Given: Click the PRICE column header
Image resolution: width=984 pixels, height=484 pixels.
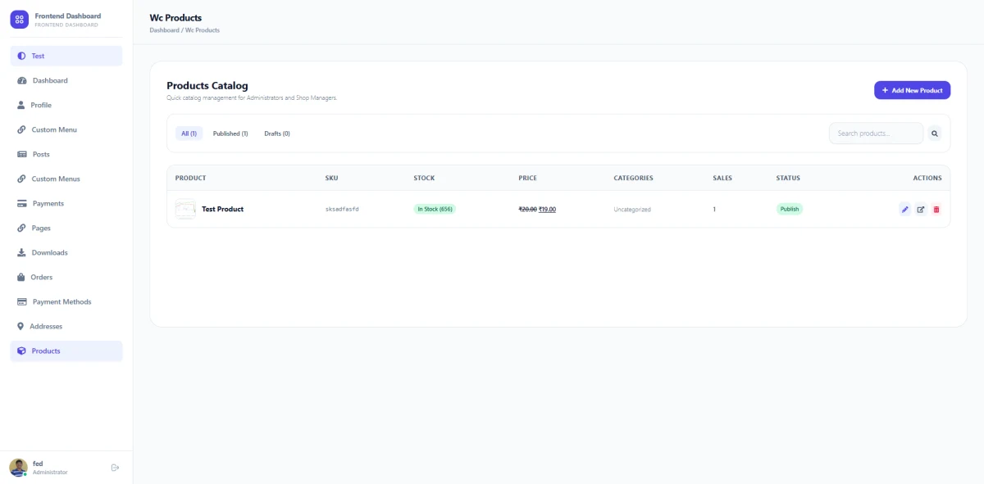Looking at the screenshot, I should (x=528, y=178).
